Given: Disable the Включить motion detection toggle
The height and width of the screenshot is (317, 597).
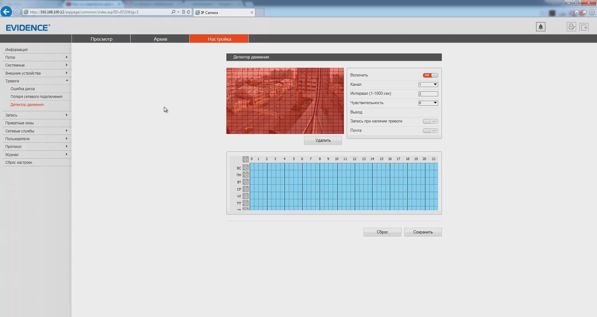Looking at the screenshot, I should coord(430,75).
